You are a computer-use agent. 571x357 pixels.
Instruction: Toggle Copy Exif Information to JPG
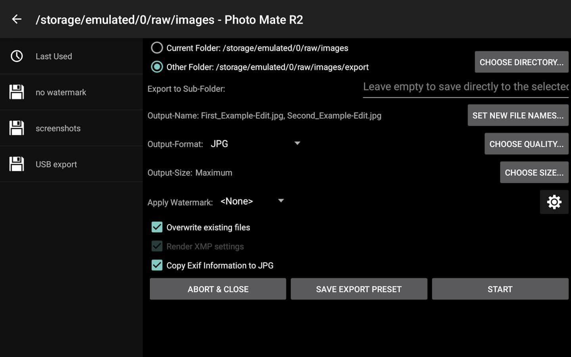pyautogui.click(x=157, y=265)
